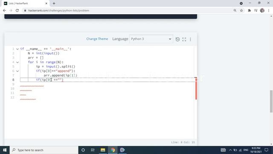Click the N = int(input()) line

pyautogui.click(x=44, y=53)
